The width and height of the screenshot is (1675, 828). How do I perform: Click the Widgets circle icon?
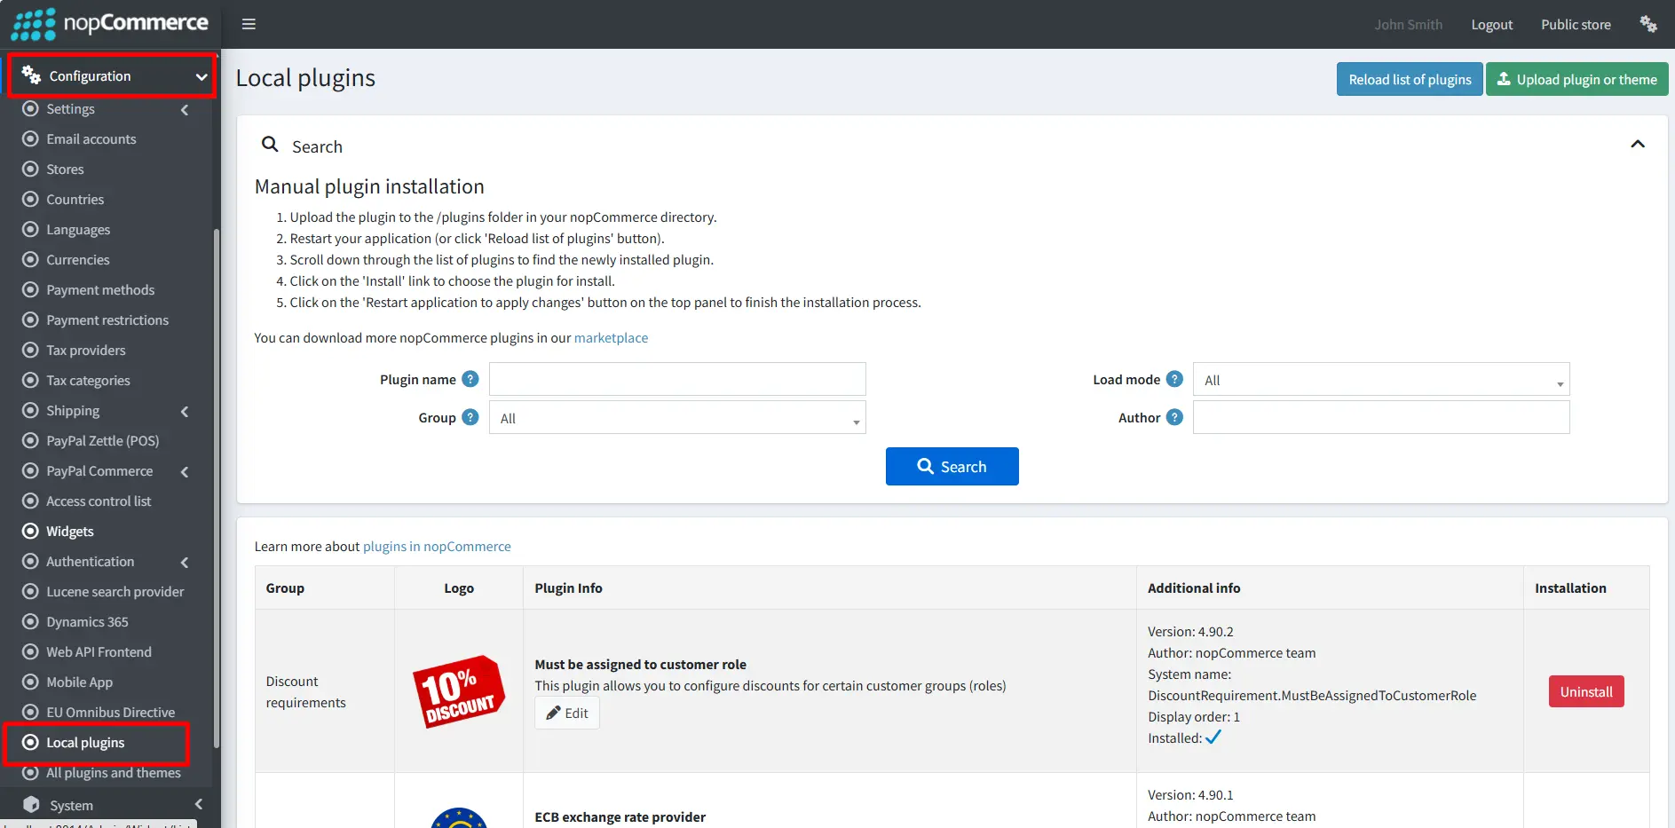(x=30, y=531)
